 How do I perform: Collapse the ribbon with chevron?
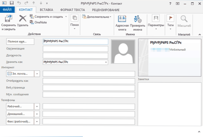199,35
